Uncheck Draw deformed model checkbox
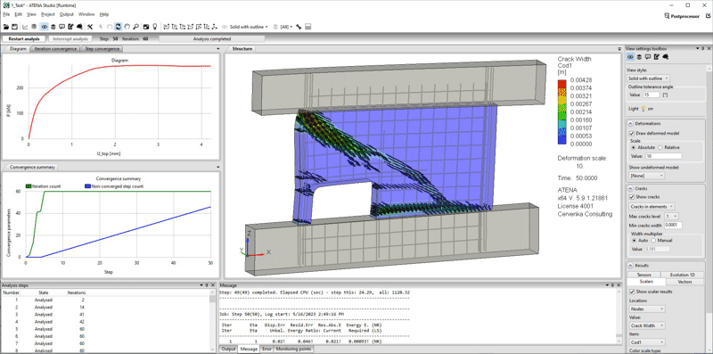Image resolution: width=713 pixels, height=354 pixels. [x=632, y=134]
